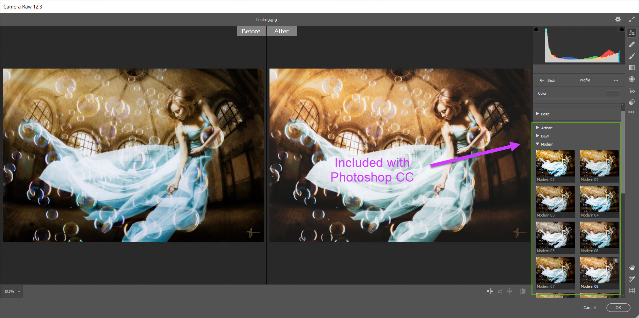The height and width of the screenshot is (318, 639).
Task: Select the Adjustment Brush tool
Action: pyautogui.click(x=632, y=56)
